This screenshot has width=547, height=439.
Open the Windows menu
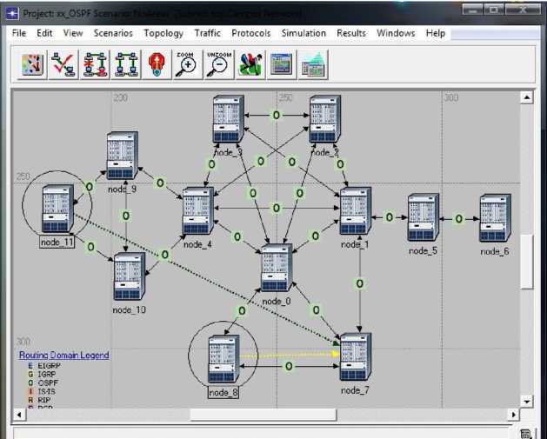396,33
